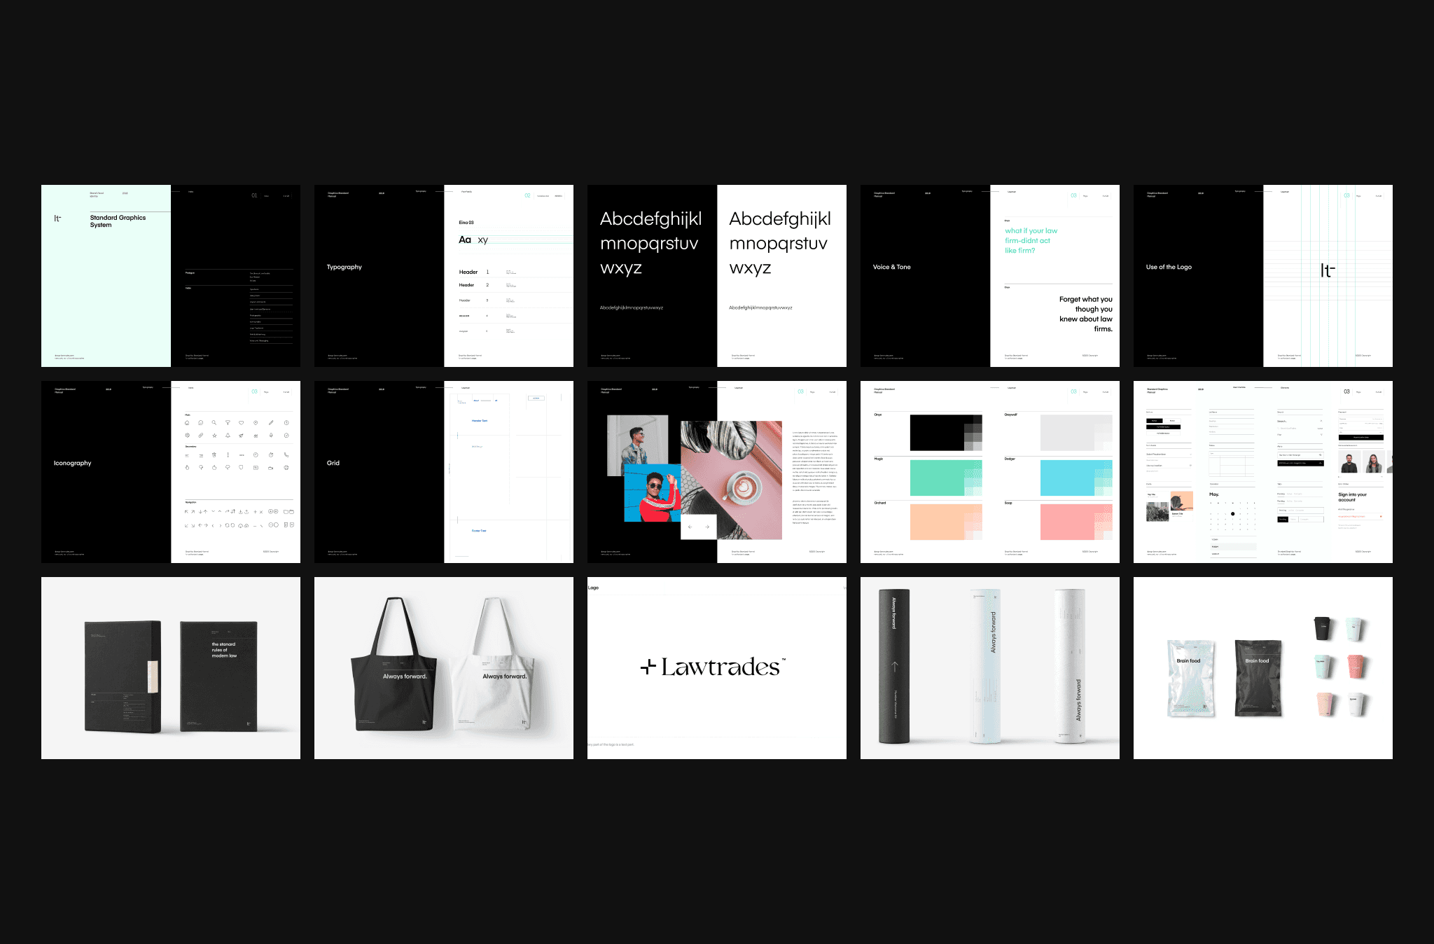Open the Typography section spread
The width and height of the screenshot is (1434, 944).
[x=443, y=275]
